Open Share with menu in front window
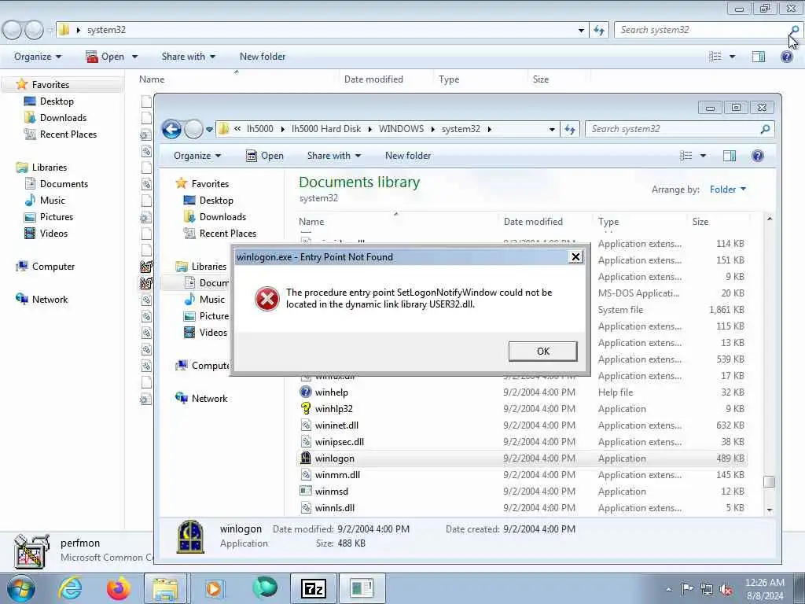 [333, 156]
